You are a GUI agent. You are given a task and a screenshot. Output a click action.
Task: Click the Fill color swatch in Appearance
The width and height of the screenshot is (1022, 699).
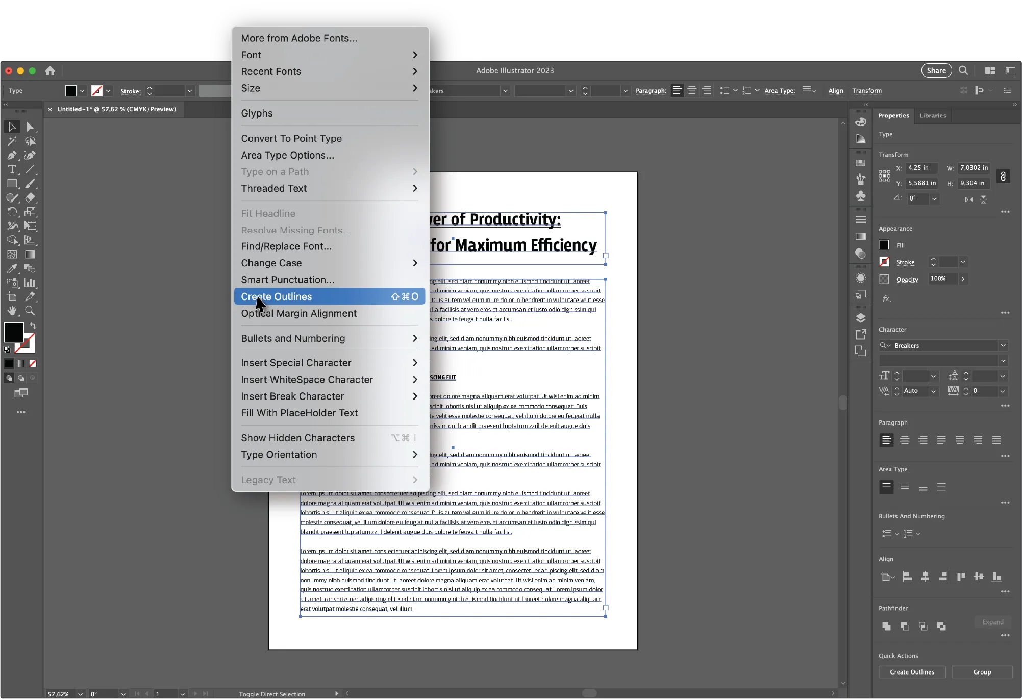pos(884,245)
